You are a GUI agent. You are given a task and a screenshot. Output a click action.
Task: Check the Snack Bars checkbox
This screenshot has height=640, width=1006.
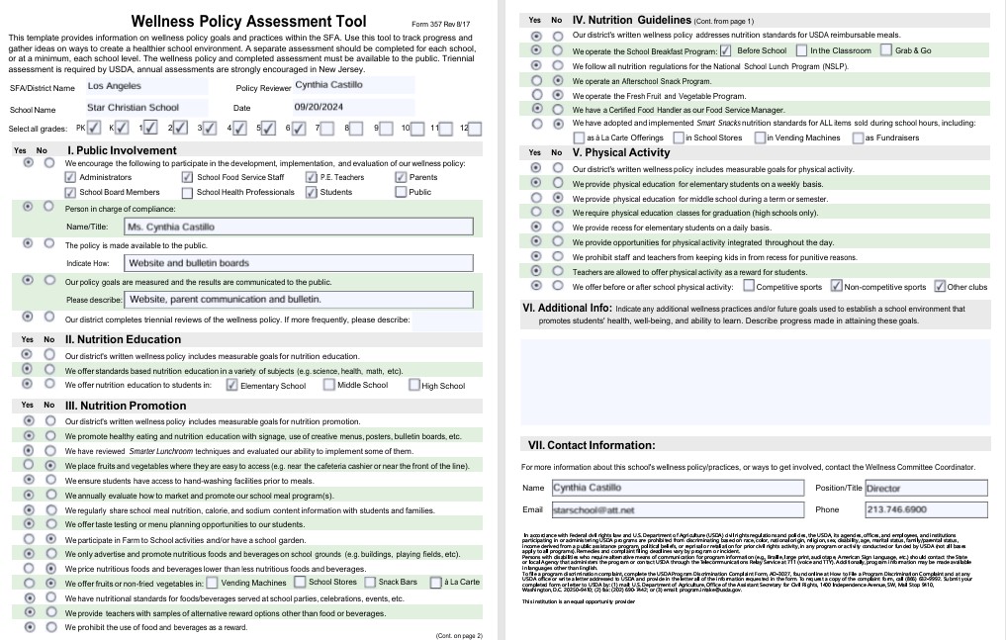point(371,583)
